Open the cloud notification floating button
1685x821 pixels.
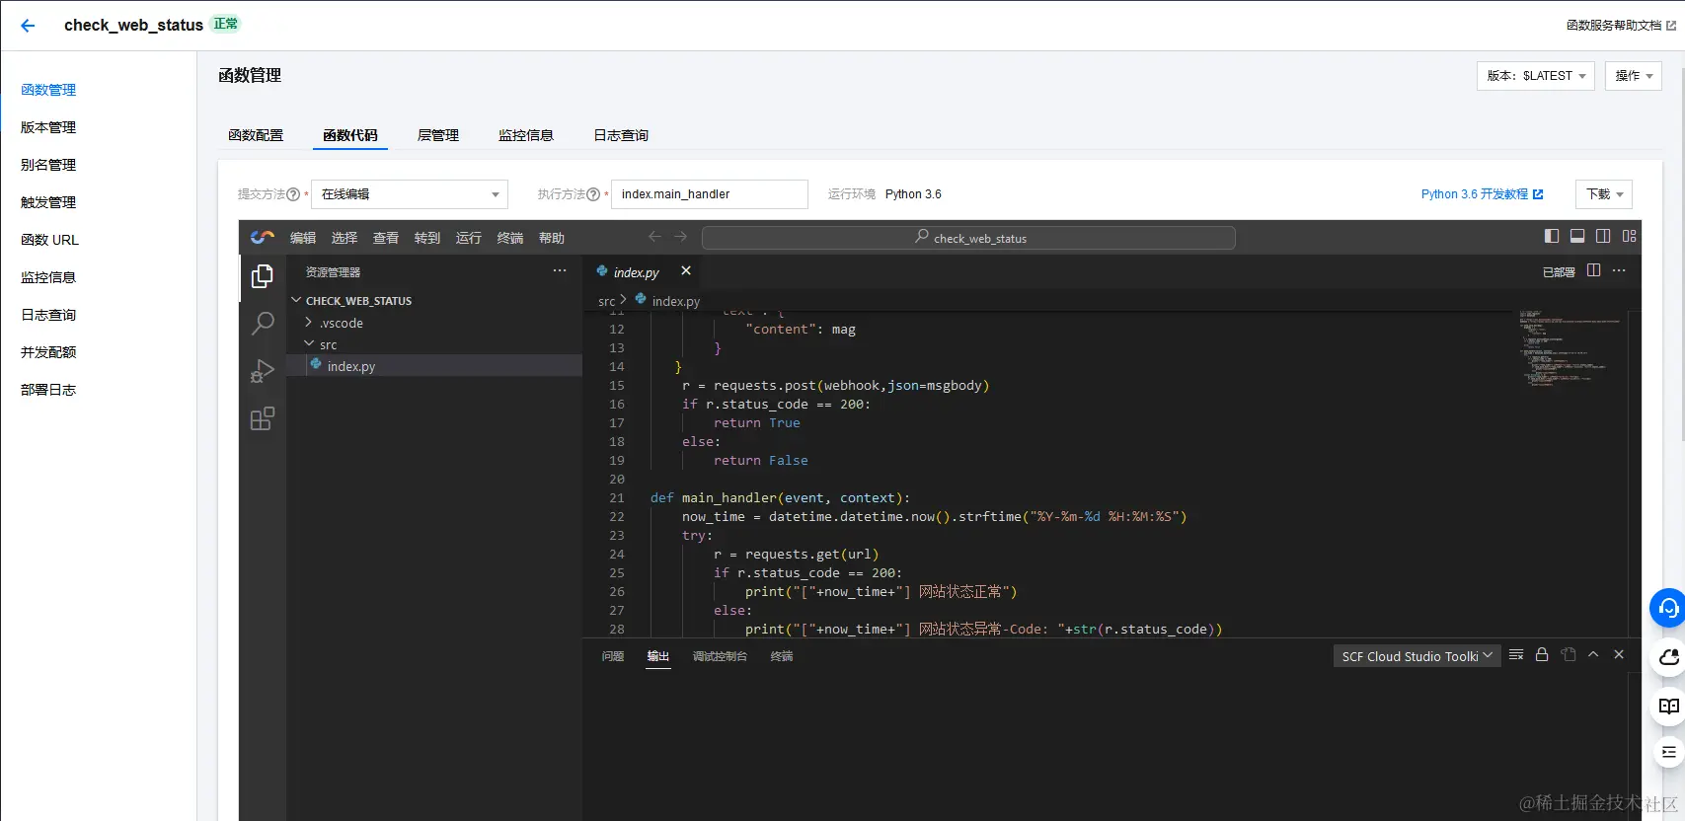pos(1668,657)
